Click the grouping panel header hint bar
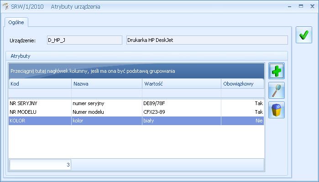The width and height of the screenshot is (319, 182). point(136,71)
